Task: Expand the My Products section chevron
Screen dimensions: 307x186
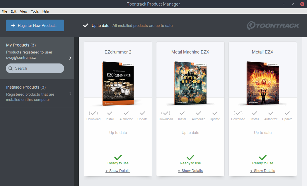Action: [70, 58]
